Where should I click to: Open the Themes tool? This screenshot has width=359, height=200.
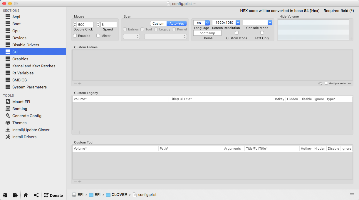pos(33,123)
